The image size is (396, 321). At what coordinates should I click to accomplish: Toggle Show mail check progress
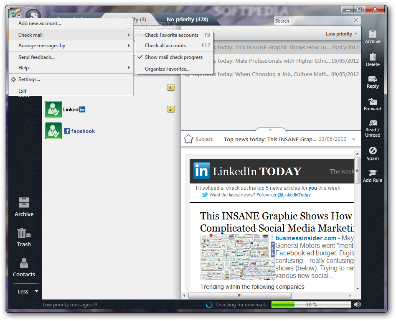pos(174,57)
